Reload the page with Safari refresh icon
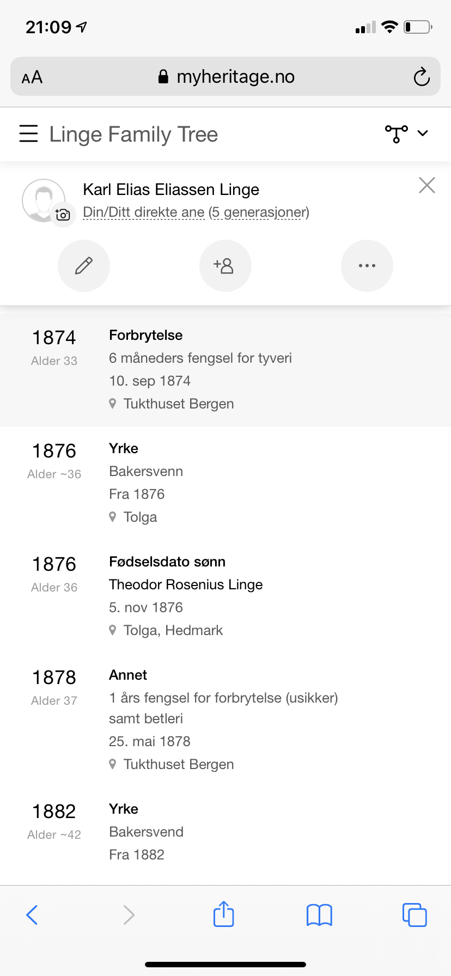The height and width of the screenshot is (976, 451). (x=422, y=77)
